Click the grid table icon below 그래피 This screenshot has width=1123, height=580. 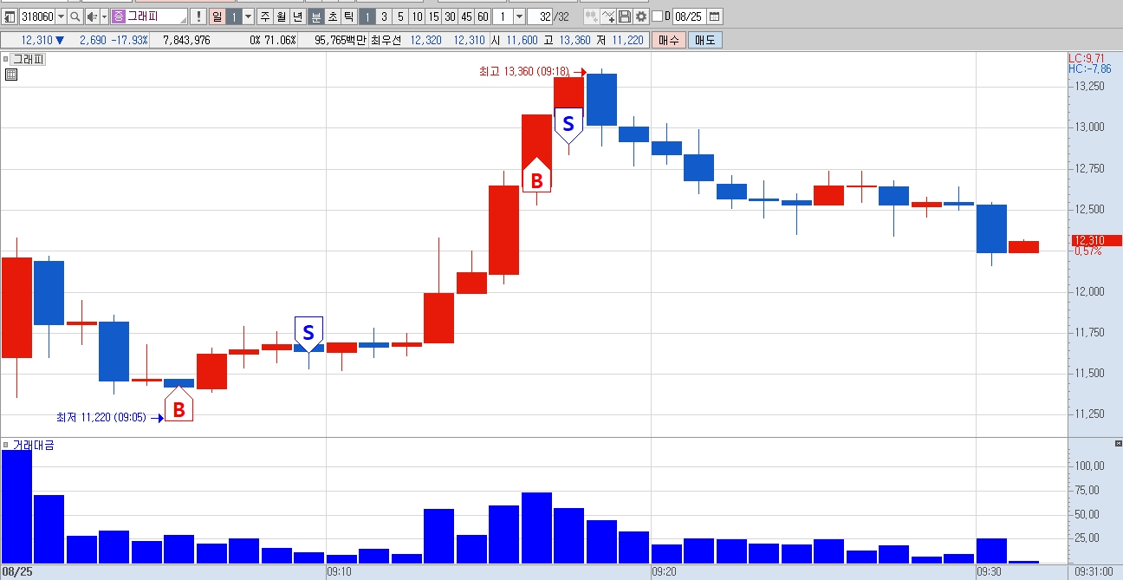pyautogui.click(x=11, y=75)
